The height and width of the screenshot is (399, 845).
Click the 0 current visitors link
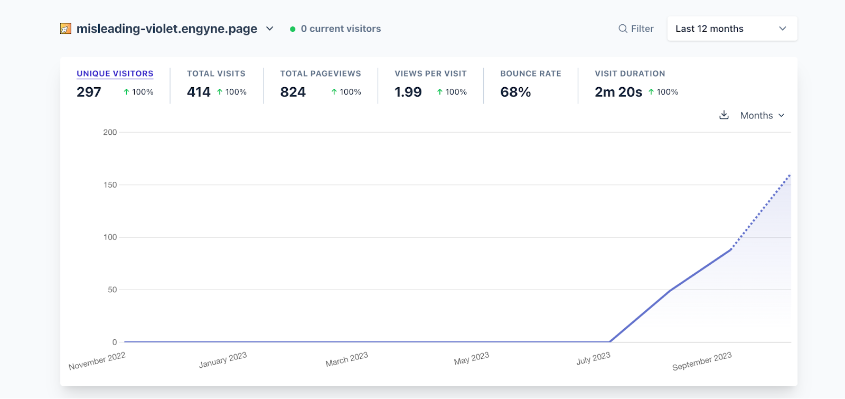[x=341, y=29]
